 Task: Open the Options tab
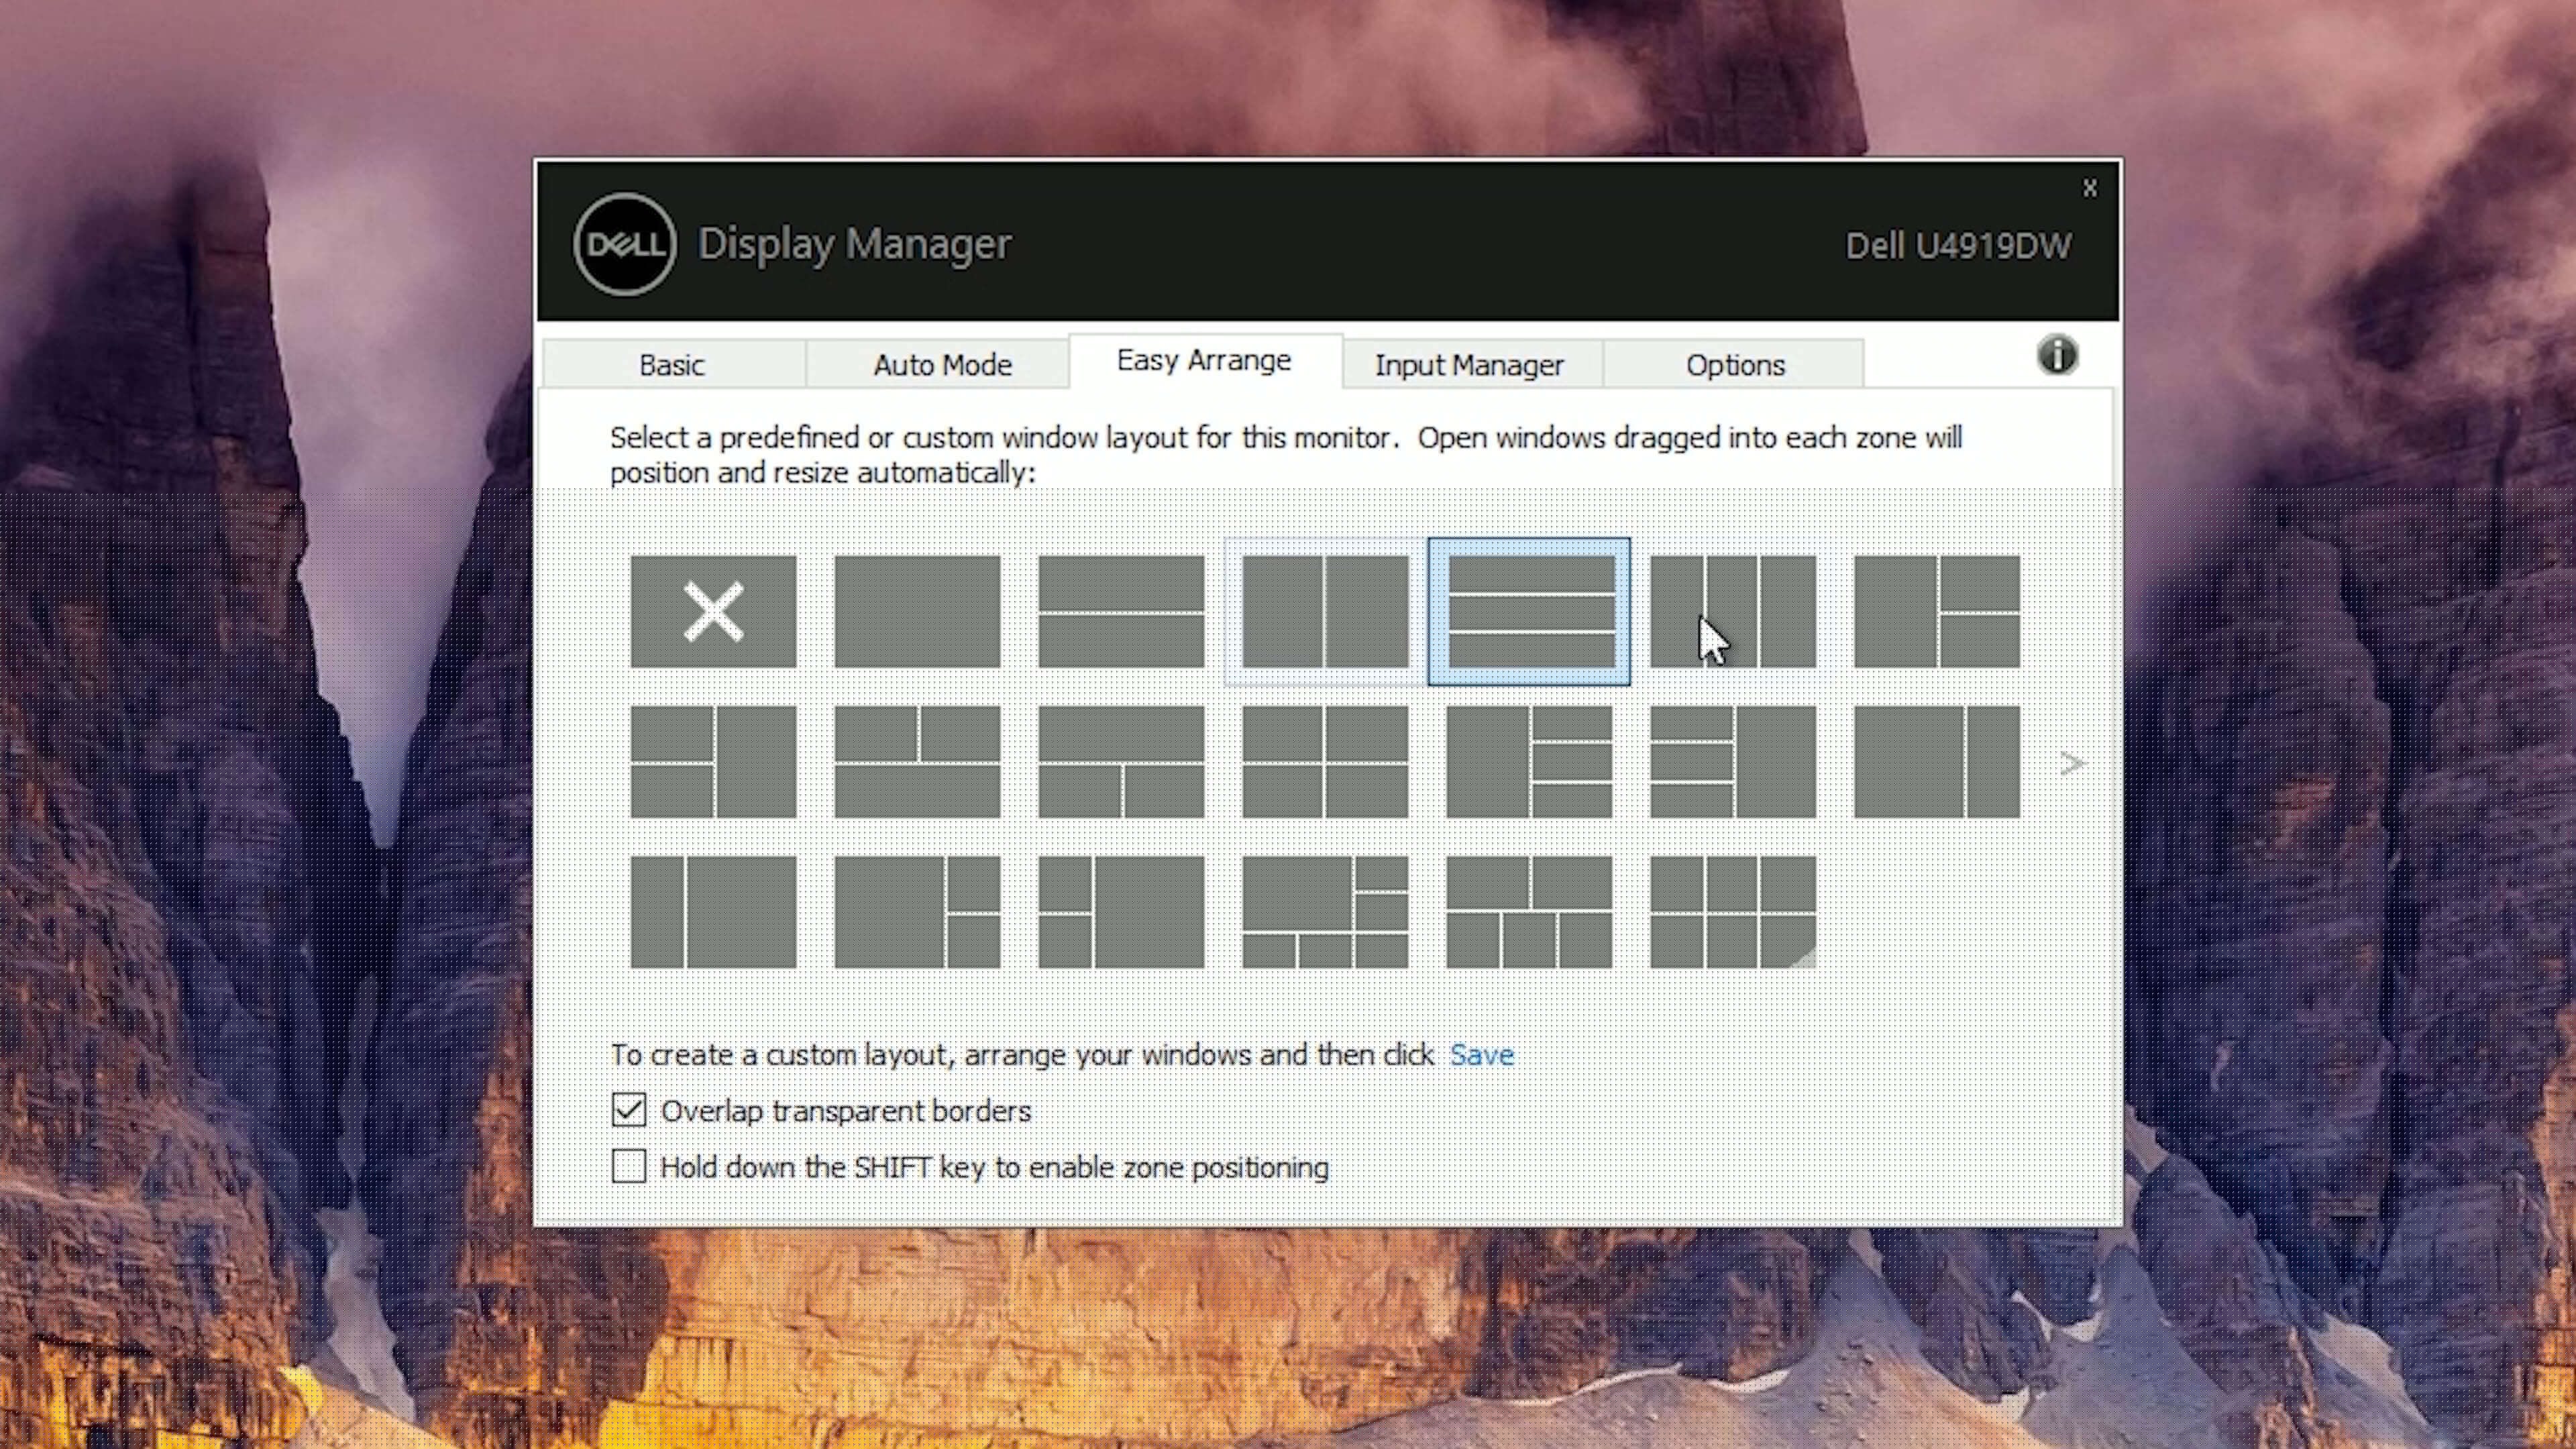pos(1735,365)
